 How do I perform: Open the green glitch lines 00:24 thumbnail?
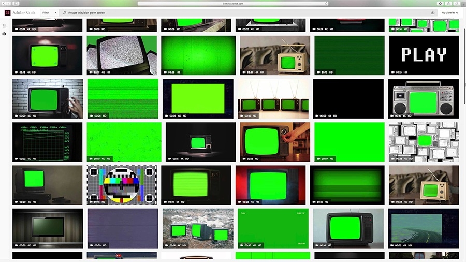coord(123,98)
